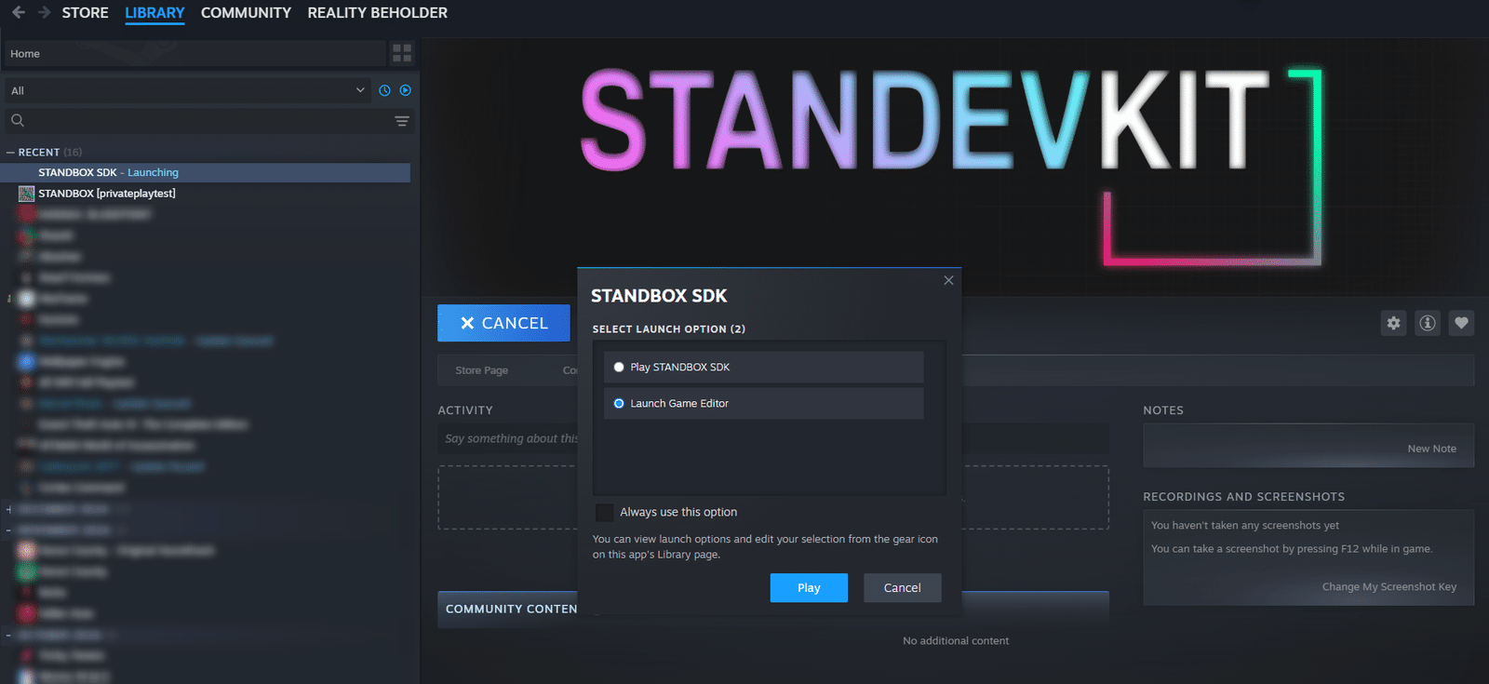The height and width of the screenshot is (684, 1489).
Task: Add to favorites with heart icon
Action: coord(1461,323)
